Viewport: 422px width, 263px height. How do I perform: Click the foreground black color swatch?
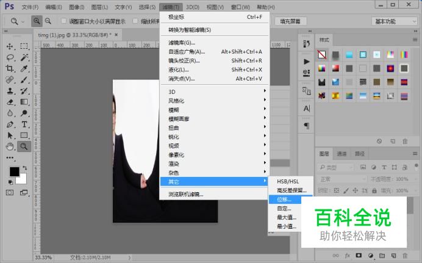(x=14, y=171)
